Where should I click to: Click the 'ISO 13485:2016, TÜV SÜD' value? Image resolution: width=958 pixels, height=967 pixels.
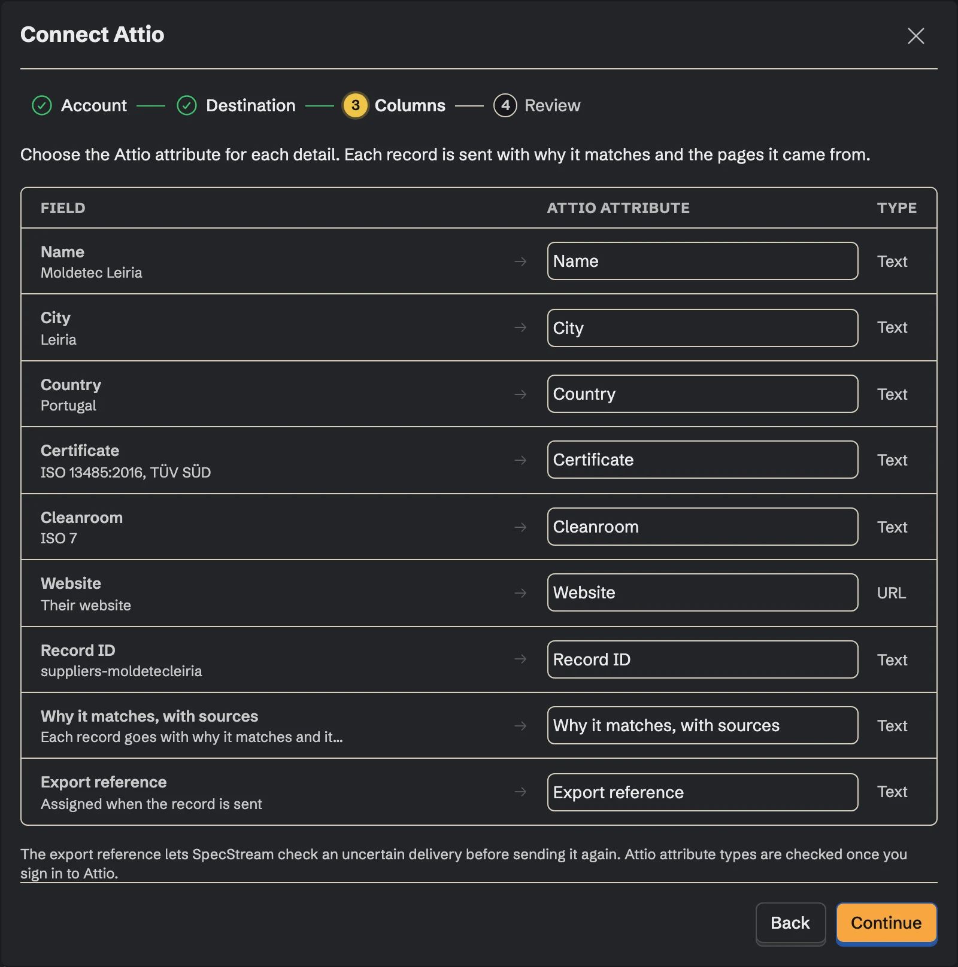pyautogui.click(x=126, y=473)
